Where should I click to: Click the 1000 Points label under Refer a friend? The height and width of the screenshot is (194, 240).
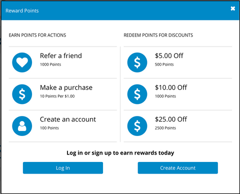50,64
